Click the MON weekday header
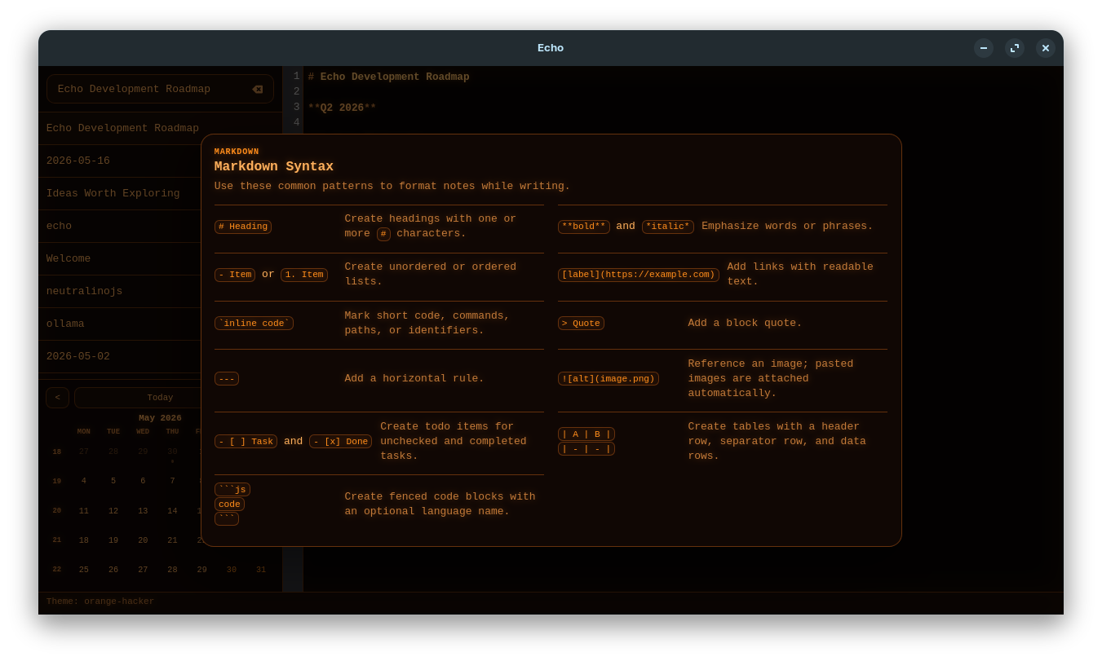 pyautogui.click(x=84, y=432)
